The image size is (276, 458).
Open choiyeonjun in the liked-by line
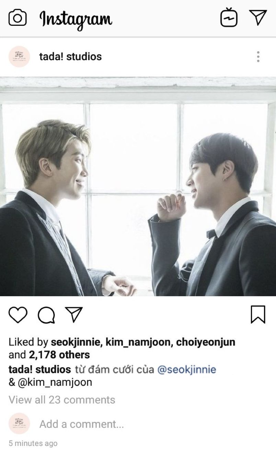coord(206,342)
